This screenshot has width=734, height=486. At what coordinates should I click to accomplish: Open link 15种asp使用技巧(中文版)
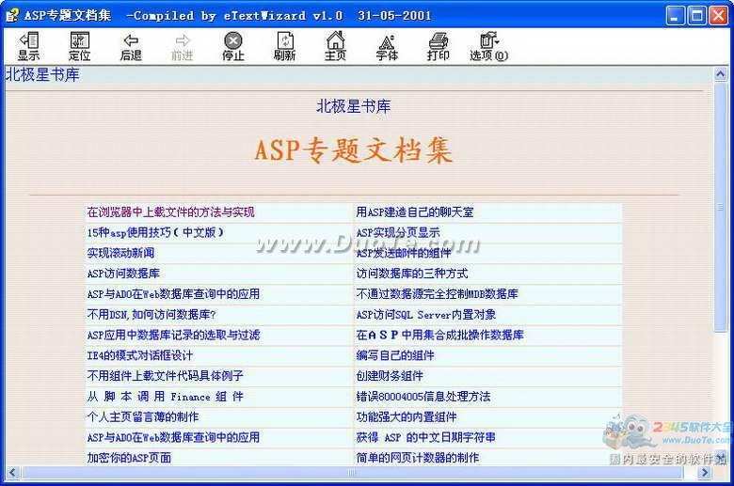click(x=155, y=232)
